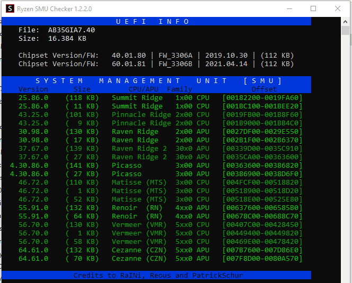Click offset '[0035CA00-00363600]'
This screenshot has height=283, width=352.
262,157
